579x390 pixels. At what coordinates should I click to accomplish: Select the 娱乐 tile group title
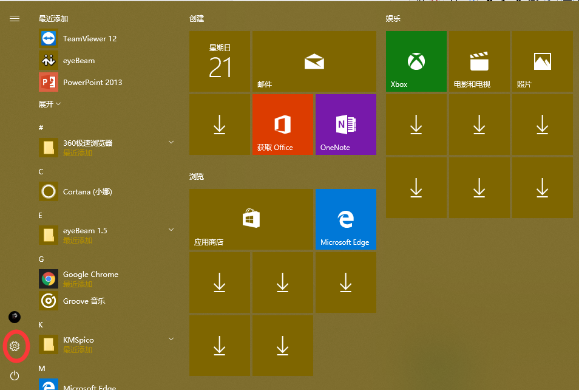pyautogui.click(x=393, y=18)
